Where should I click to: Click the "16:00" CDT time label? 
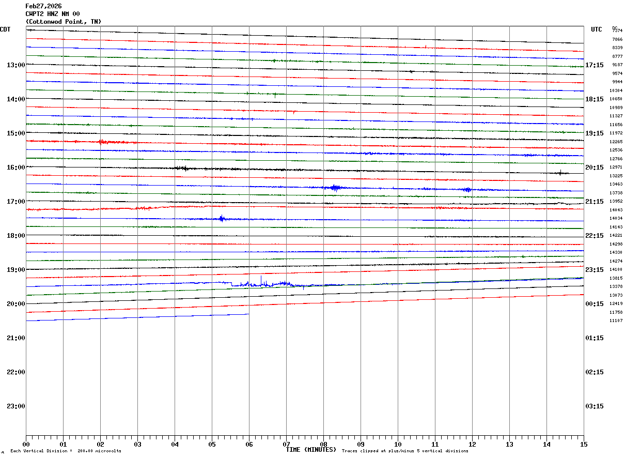tap(15, 167)
